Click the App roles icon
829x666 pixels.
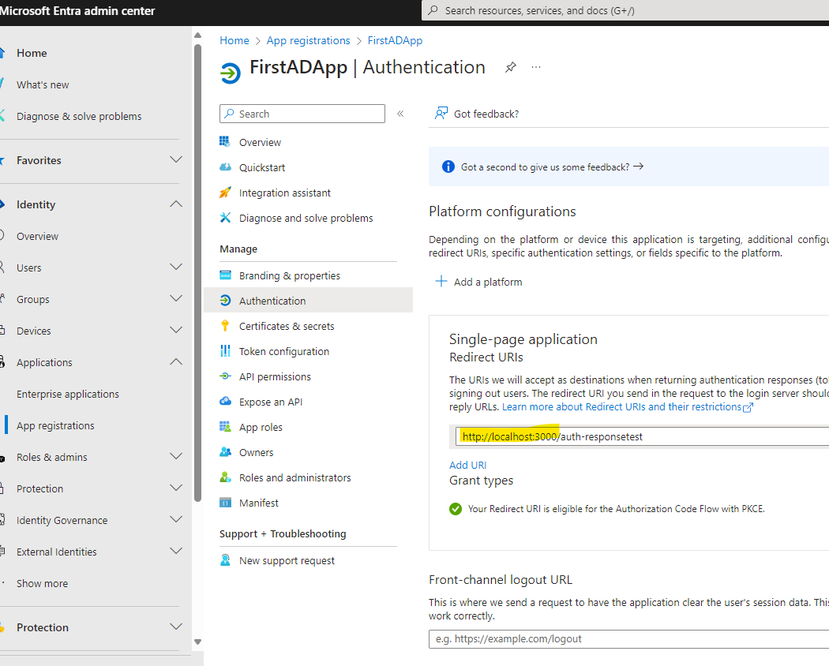225,427
